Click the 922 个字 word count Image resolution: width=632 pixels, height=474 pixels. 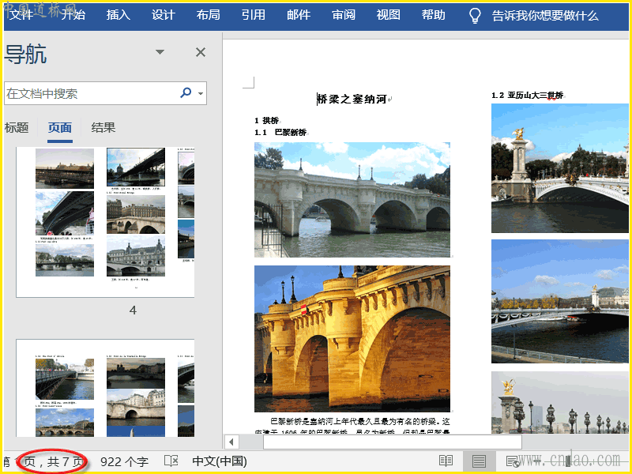pos(124,461)
